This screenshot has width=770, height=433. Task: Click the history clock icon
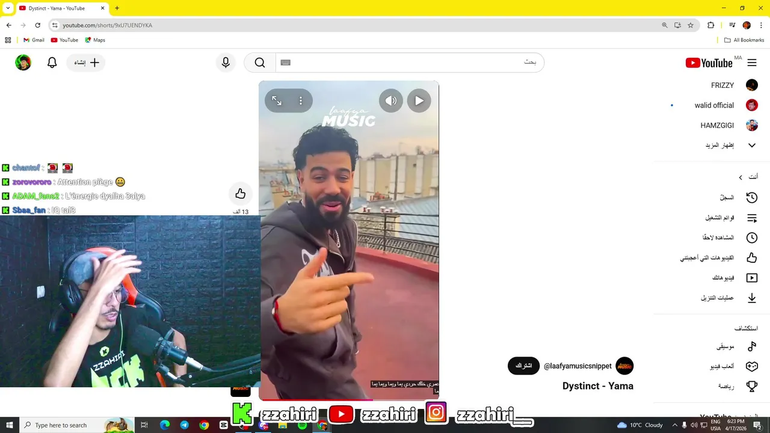752,197
